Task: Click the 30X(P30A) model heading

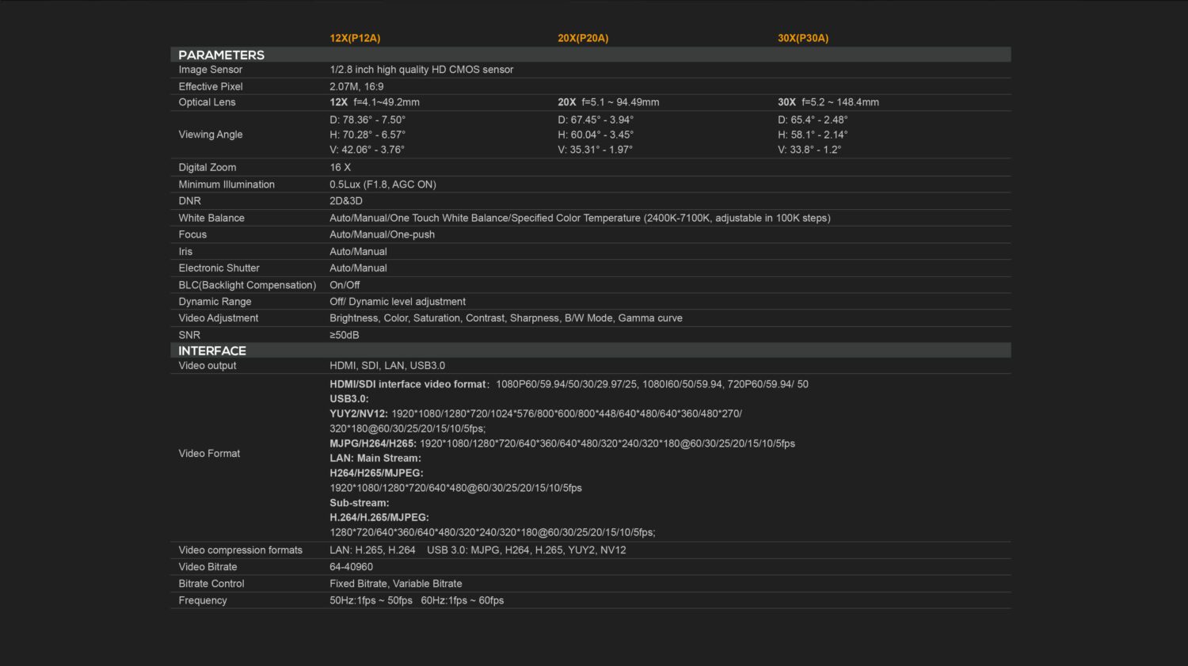Action: click(802, 38)
